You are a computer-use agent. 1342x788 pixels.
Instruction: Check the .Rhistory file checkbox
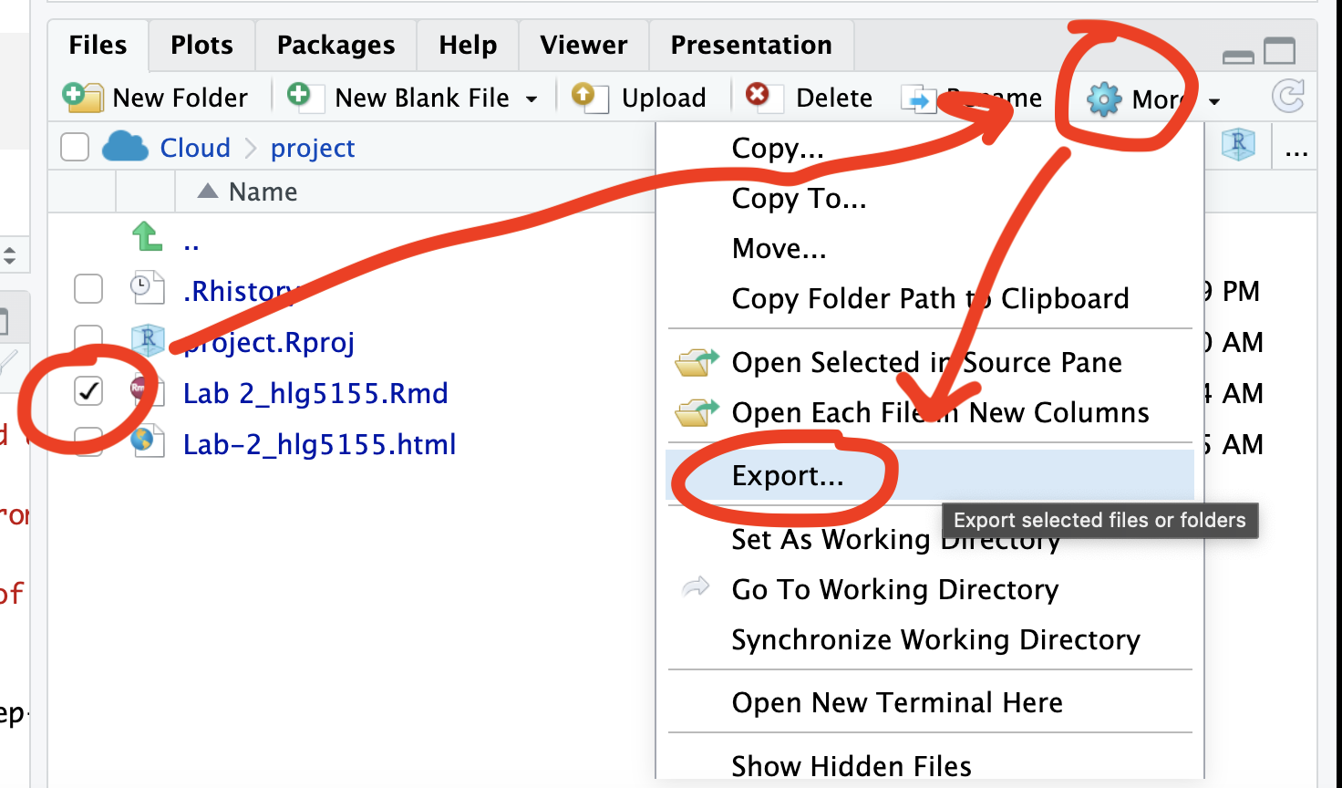point(88,289)
